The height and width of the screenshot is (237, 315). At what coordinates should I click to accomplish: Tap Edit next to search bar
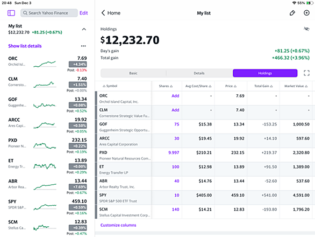click(83, 13)
